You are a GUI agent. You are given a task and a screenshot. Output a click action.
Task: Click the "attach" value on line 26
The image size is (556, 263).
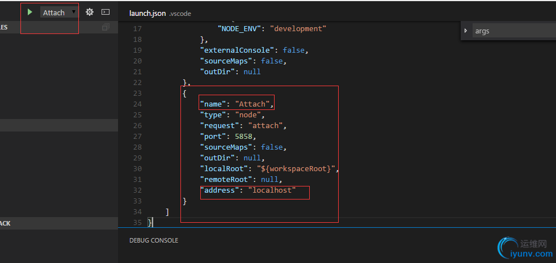[x=266, y=126]
